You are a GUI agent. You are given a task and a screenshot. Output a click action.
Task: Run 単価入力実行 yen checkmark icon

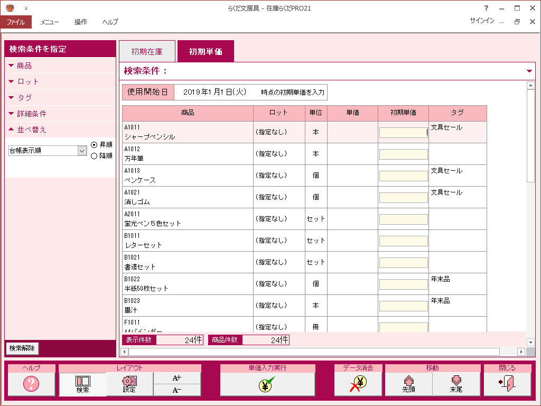[x=267, y=384]
